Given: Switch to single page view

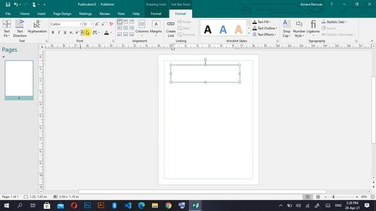Looking at the screenshot, I should pos(307,197).
